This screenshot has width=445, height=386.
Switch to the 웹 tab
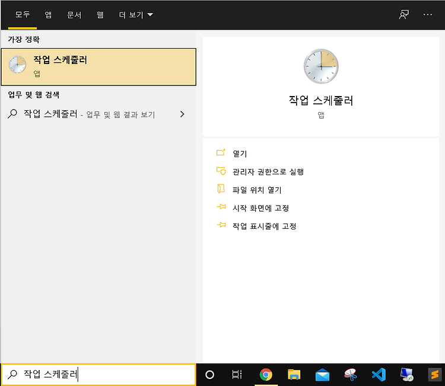(x=100, y=15)
